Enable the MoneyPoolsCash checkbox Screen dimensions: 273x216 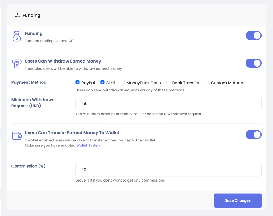tap(123, 82)
